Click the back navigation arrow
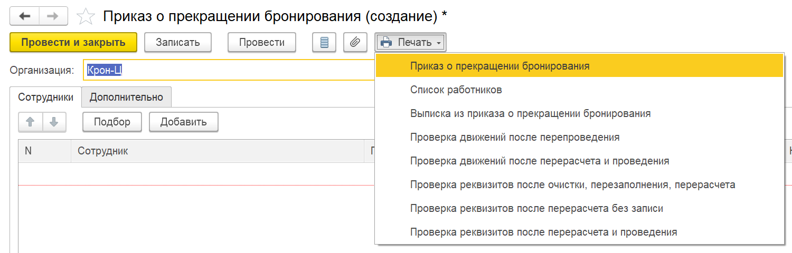792x253 pixels. [24, 16]
